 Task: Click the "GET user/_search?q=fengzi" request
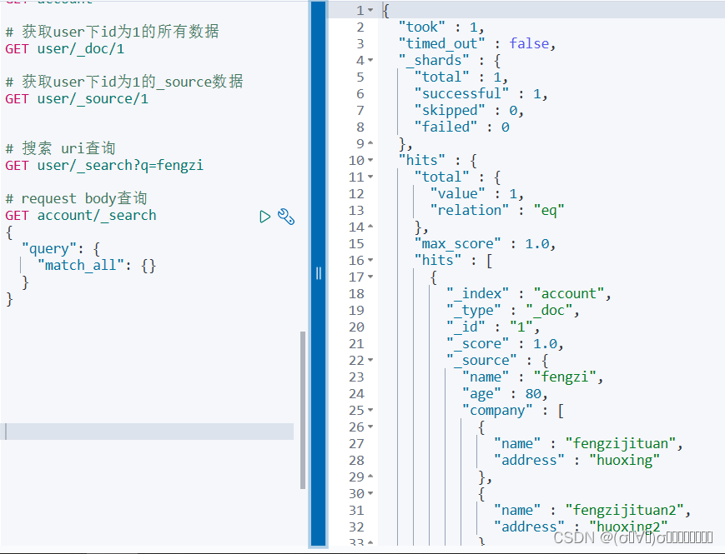pyautogui.click(x=104, y=165)
